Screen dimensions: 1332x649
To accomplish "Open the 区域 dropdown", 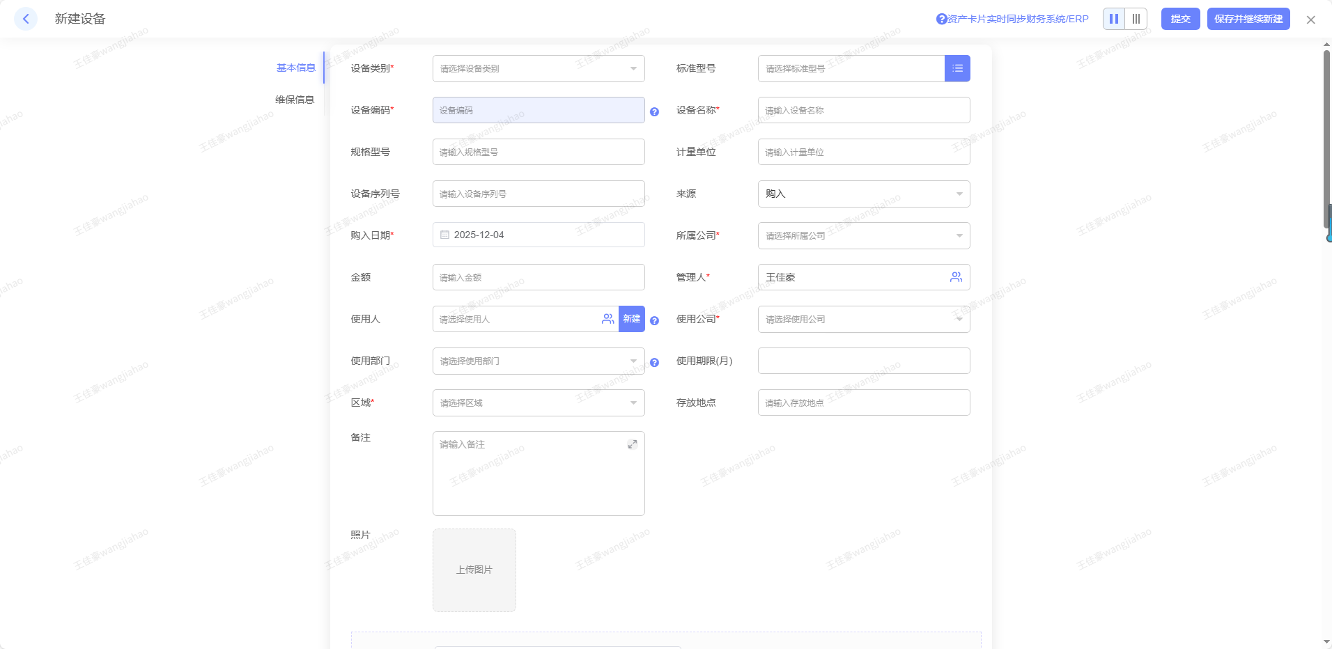I will (538, 402).
